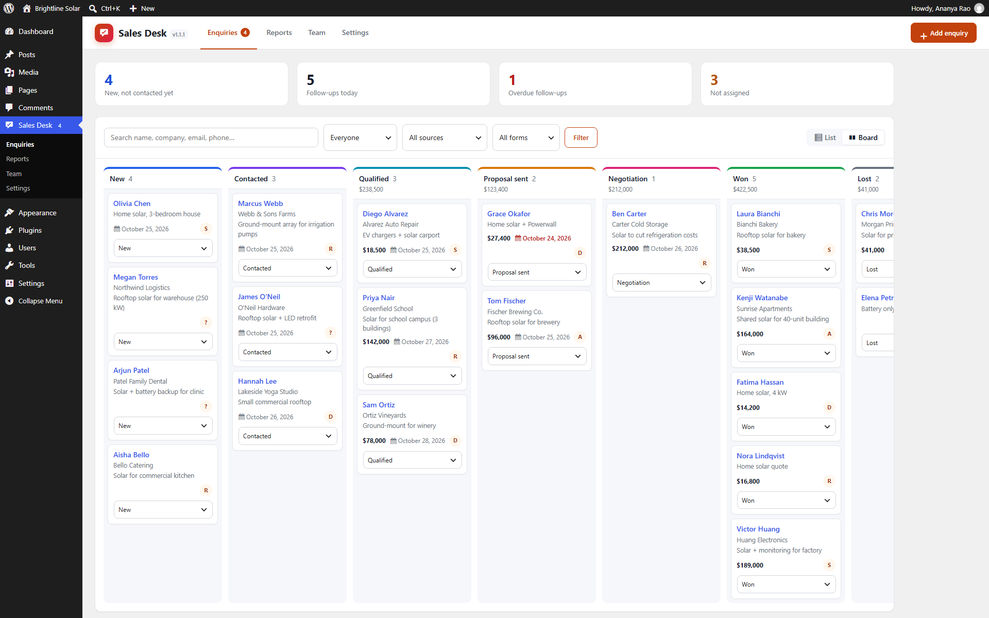Image resolution: width=989 pixels, height=618 pixels.
Task: Switch to the Reports tab
Action: pyautogui.click(x=279, y=32)
